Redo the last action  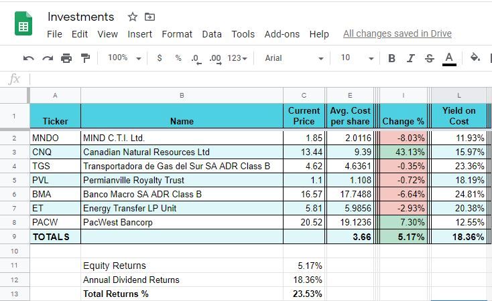[48, 58]
